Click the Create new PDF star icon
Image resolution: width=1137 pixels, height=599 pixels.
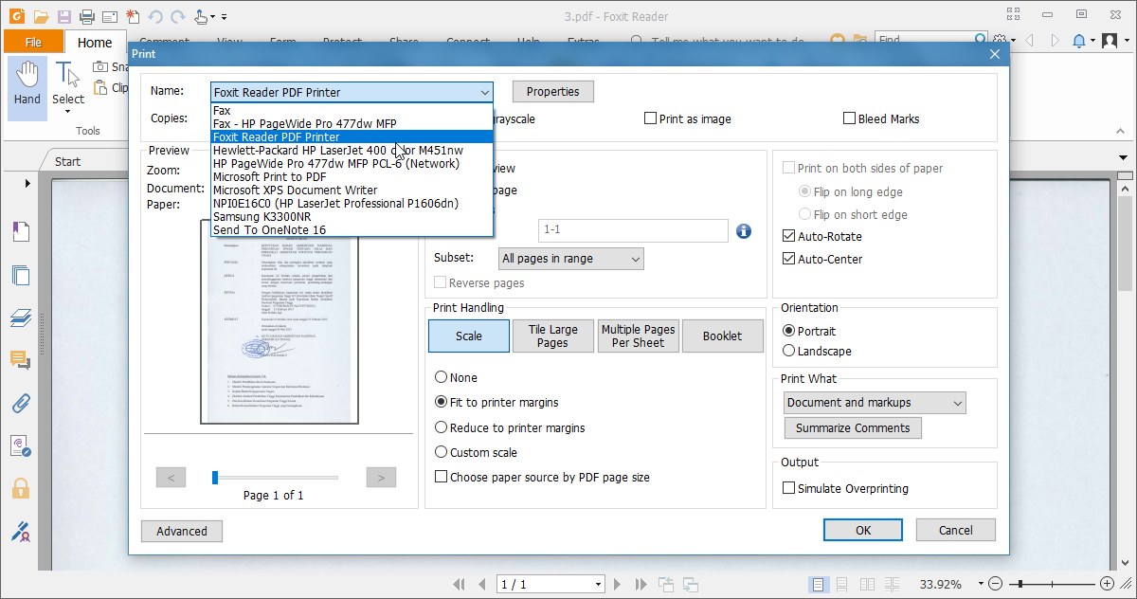[132, 16]
